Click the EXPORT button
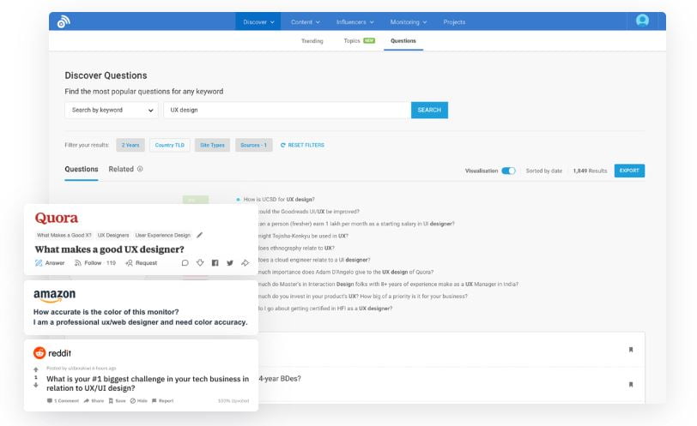Screen dimensions: 697x426 (x=629, y=171)
